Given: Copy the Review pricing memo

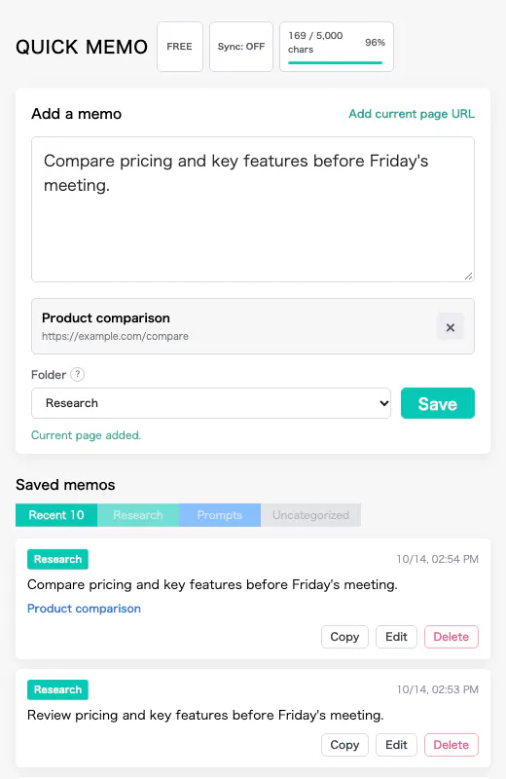Looking at the screenshot, I should 344,745.
